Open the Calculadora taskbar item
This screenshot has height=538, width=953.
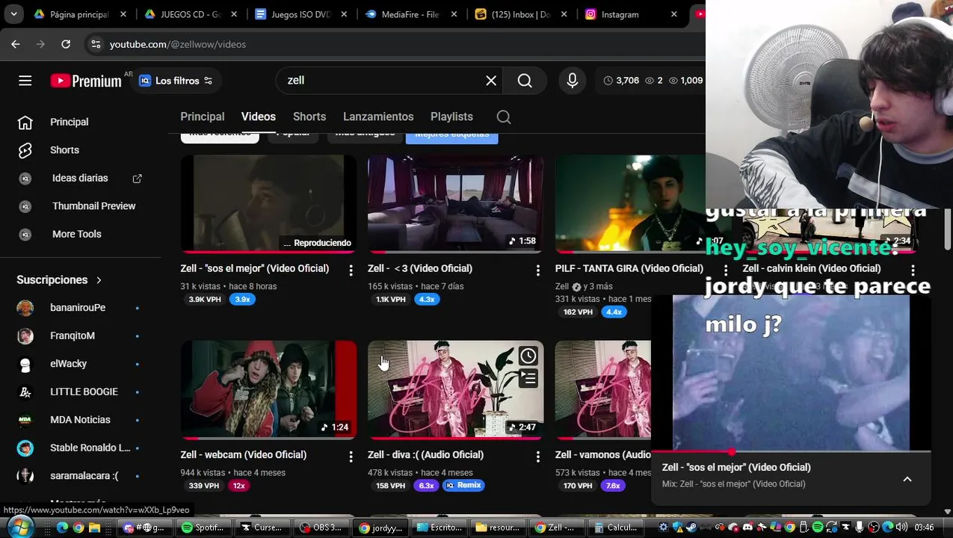(615, 528)
